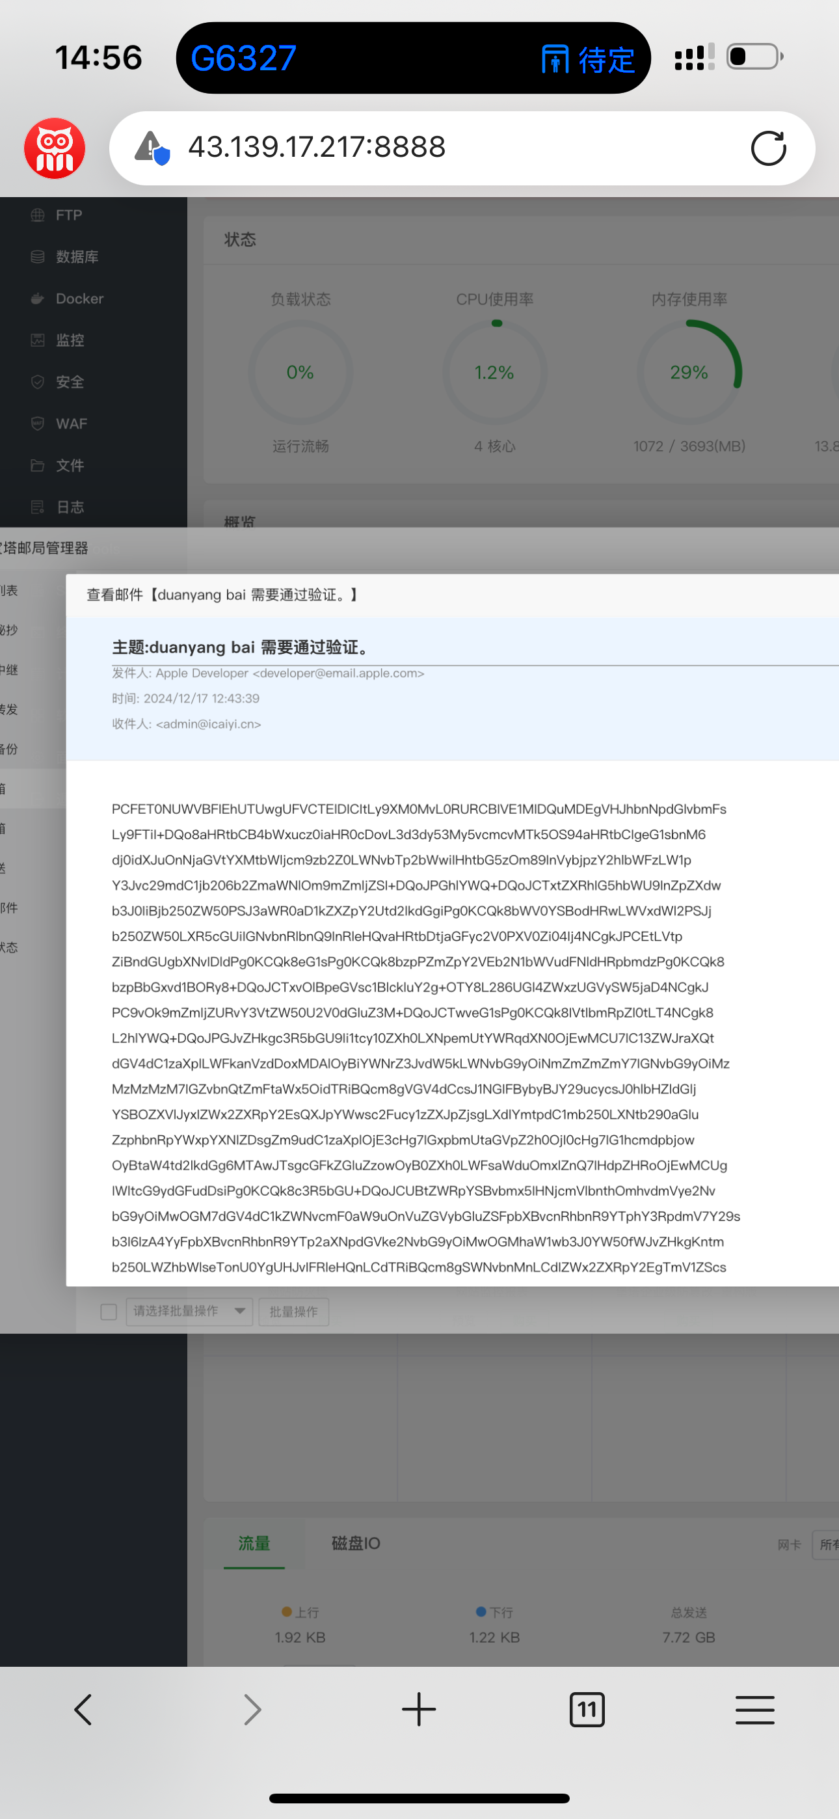This screenshot has width=839, height=1819.
Task: Click the shield icon beside 安全
Action: click(x=38, y=382)
